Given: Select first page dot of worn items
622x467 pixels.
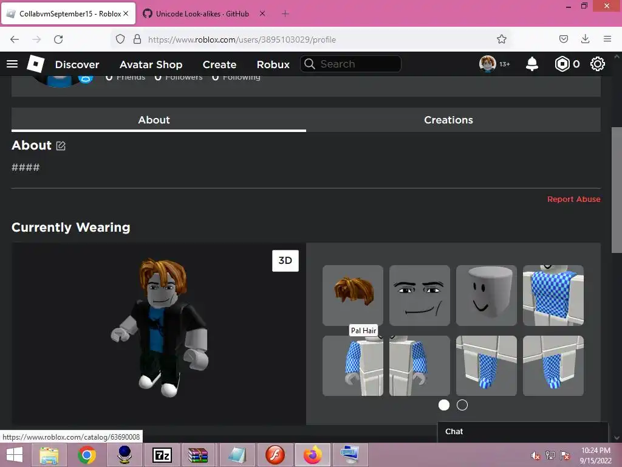Looking at the screenshot, I should pos(444,405).
